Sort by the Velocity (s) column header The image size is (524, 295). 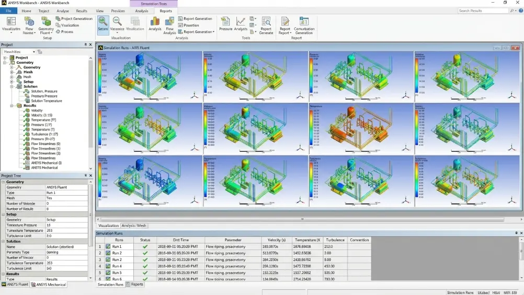(x=277, y=240)
